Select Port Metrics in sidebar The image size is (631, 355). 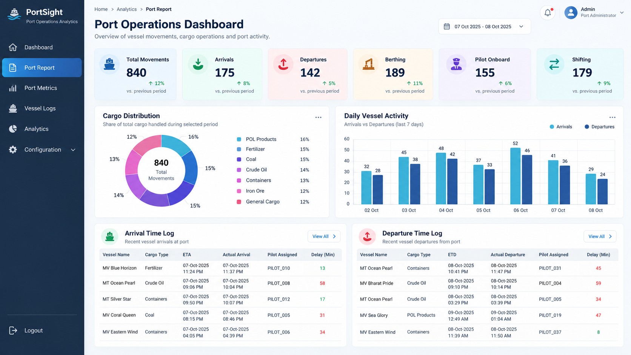[42, 88]
